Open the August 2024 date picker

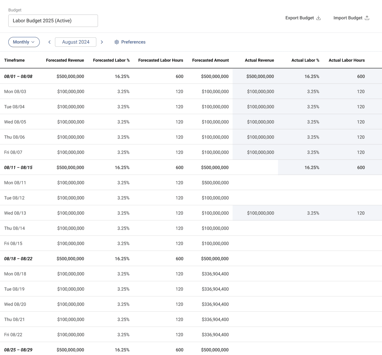point(76,42)
